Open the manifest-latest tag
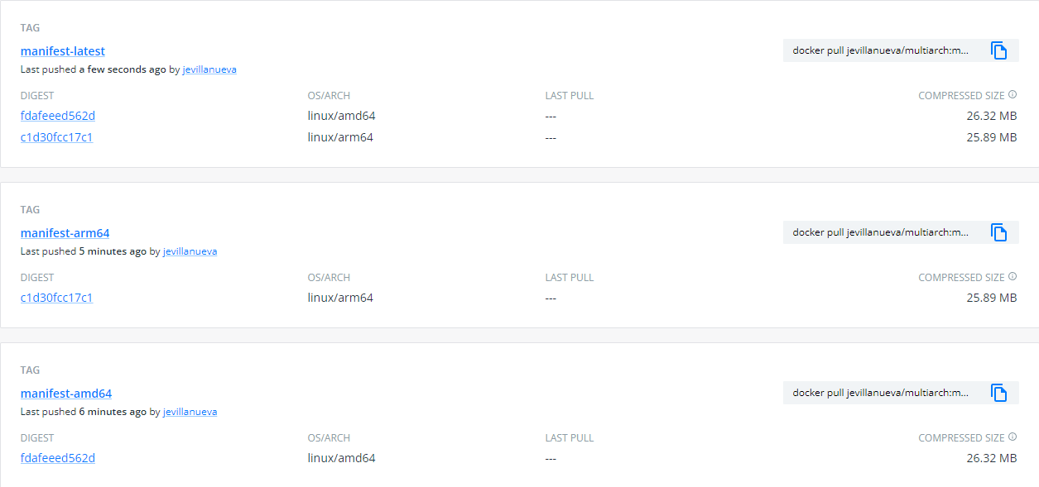The image size is (1039, 487). pos(62,50)
